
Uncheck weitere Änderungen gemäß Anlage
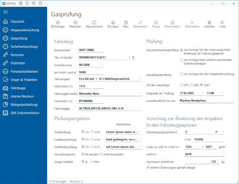coord(148,167)
